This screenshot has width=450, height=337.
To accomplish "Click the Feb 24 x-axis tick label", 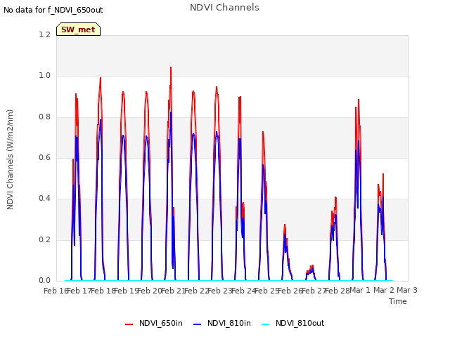I will 243,291.
